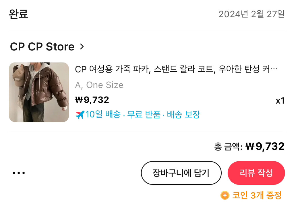
Task: Open the brown puffer jacket product thumbnail
Action: 39,92
